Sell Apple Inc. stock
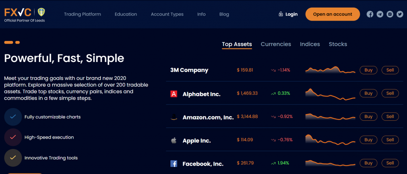This screenshot has height=174, width=407. tap(390, 140)
